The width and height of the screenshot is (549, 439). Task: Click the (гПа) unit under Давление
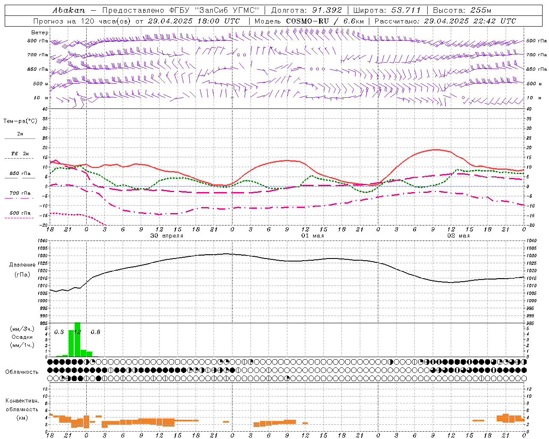point(22,274)
